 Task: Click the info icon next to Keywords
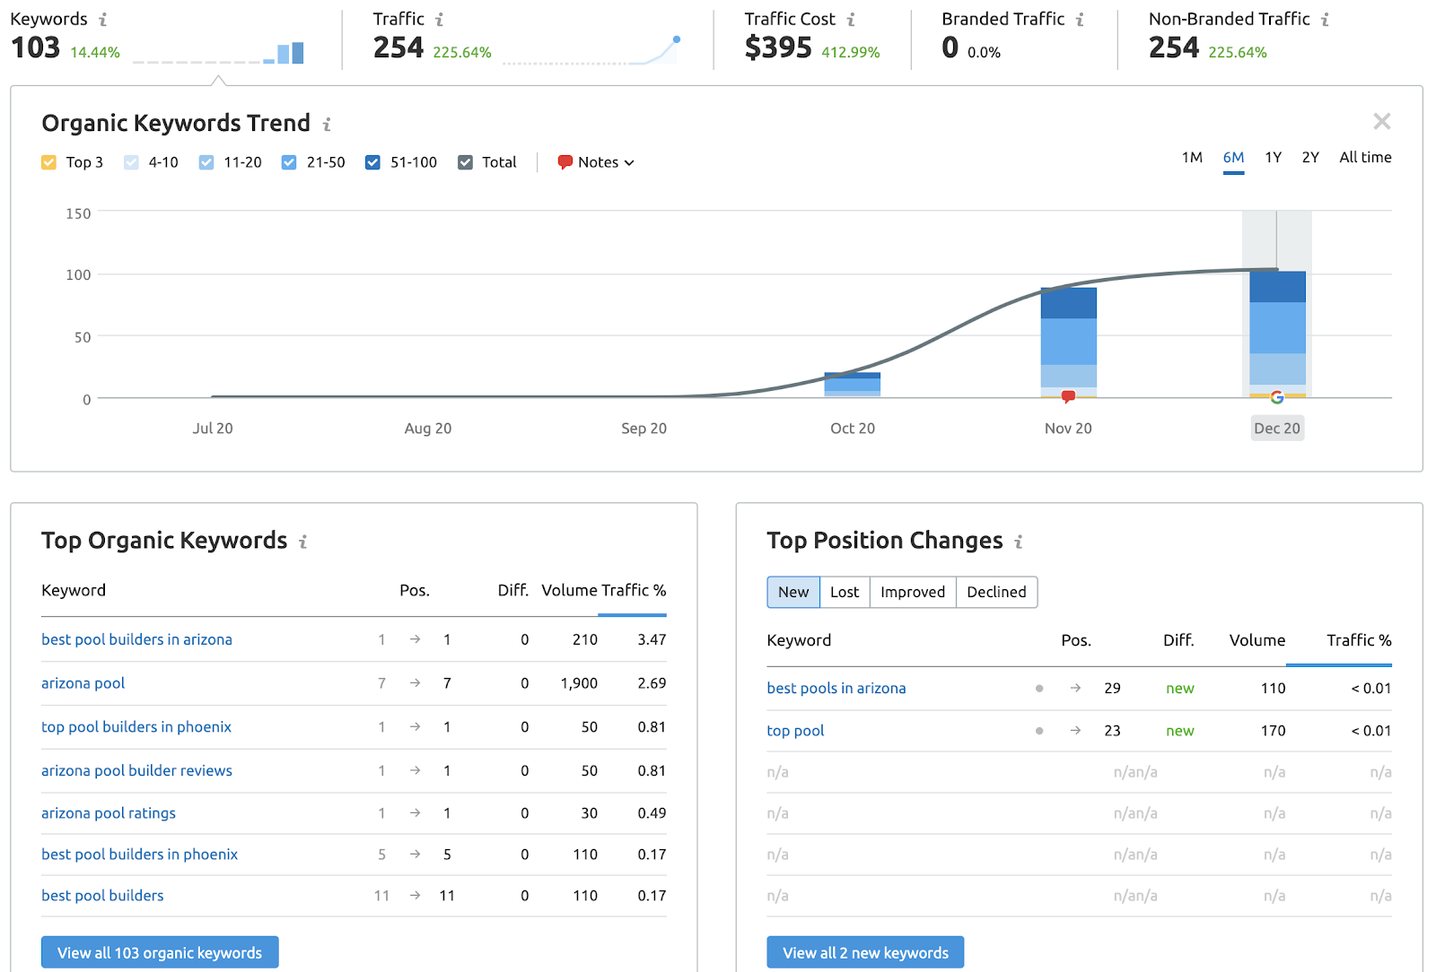[x=103, y=20]
